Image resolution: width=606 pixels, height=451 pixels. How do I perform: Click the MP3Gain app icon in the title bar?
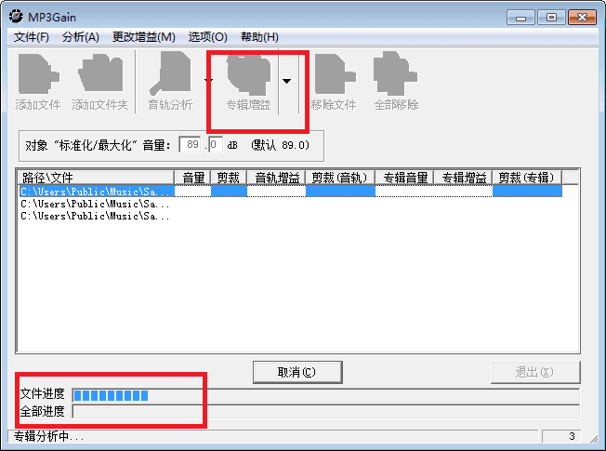click(16, 17)
